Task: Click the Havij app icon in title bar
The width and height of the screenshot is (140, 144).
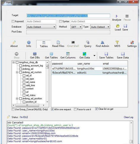Action: click(x=4, y=2)
